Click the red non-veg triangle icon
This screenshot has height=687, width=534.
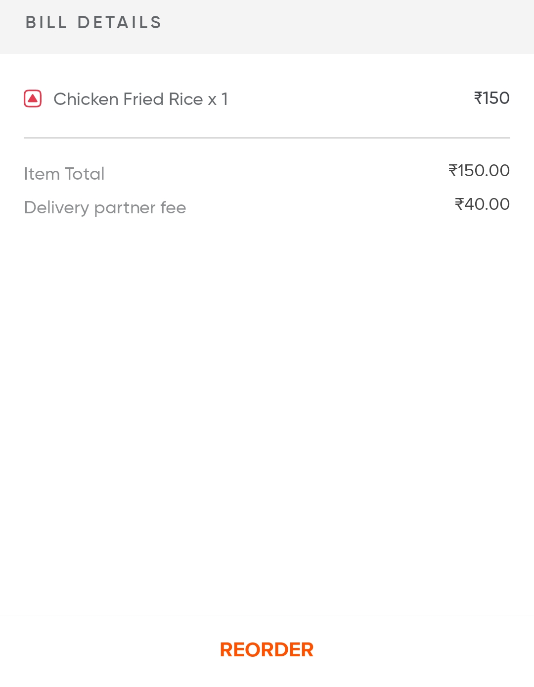tap(33, 99)
